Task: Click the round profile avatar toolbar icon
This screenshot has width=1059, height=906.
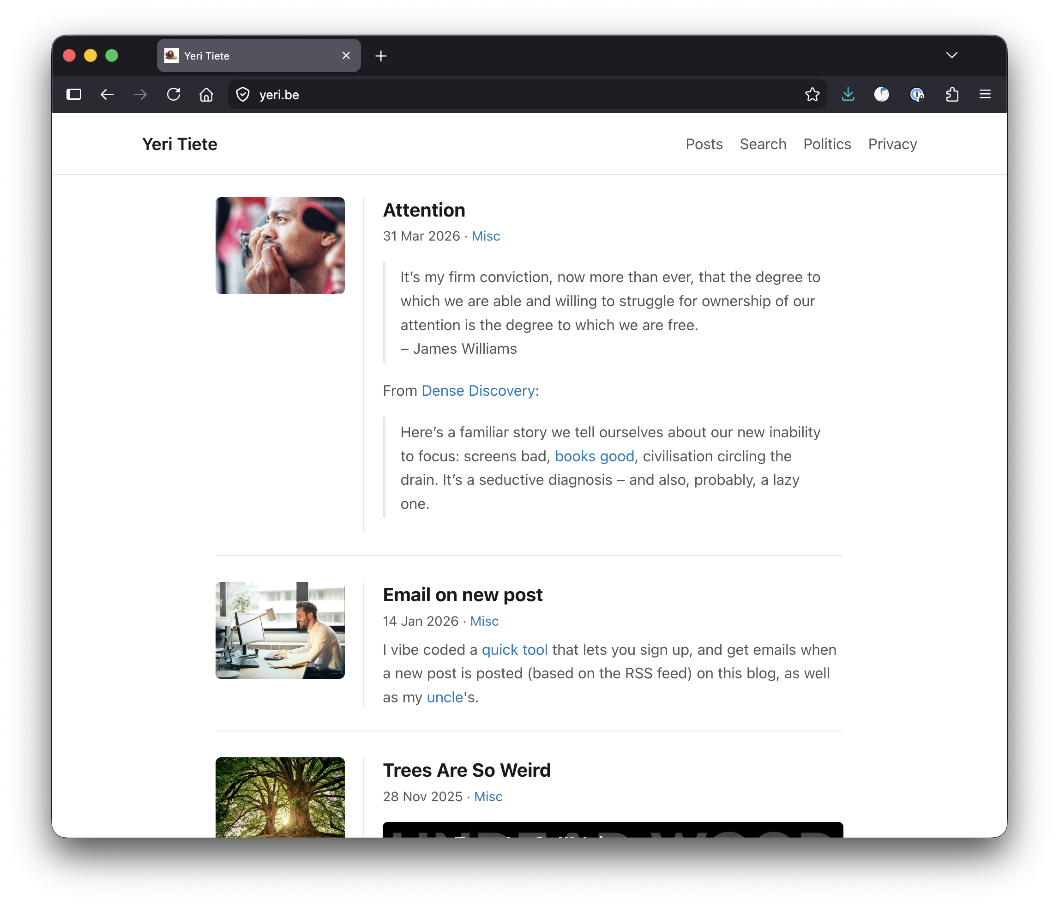Action: point(882,95)
